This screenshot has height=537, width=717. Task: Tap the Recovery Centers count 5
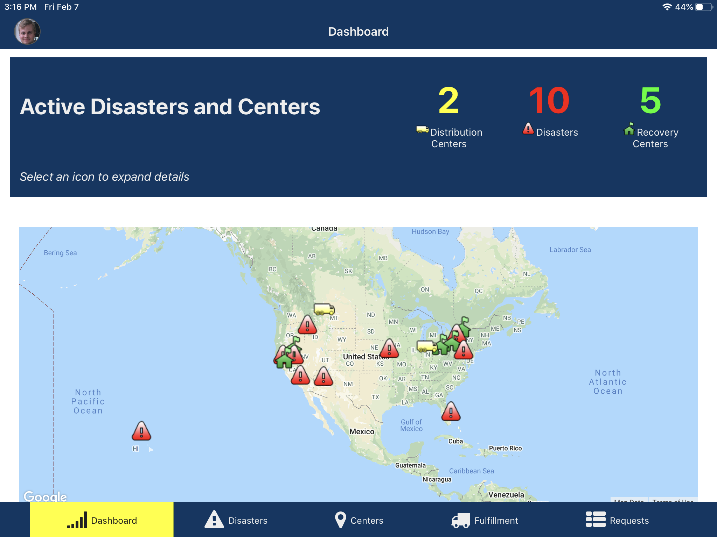pyautogui.click(x=650, y=101)
